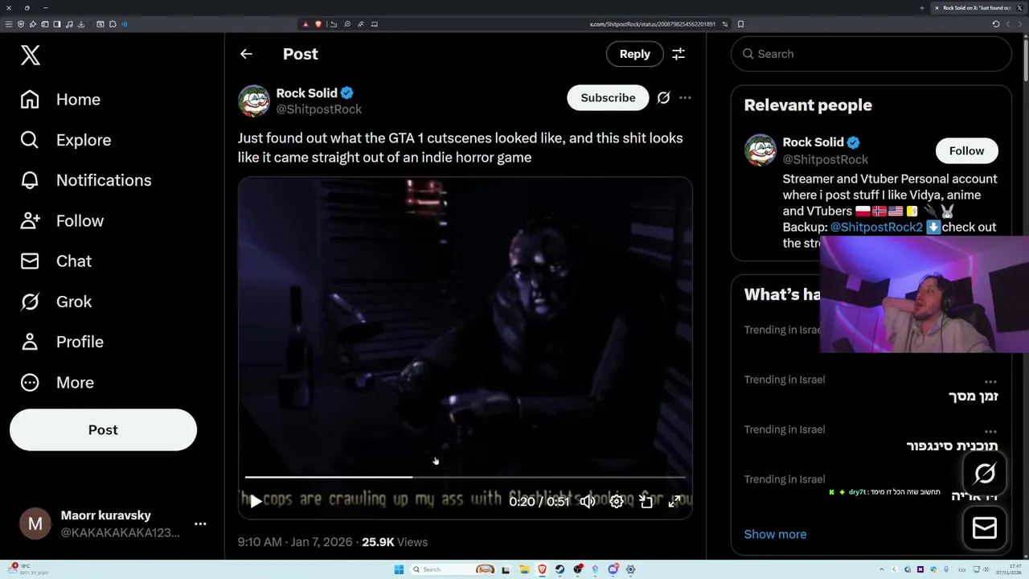This screenshot has width=1029, height=579.
Task: Open Explore in sidebar
Action: [66, 140]
